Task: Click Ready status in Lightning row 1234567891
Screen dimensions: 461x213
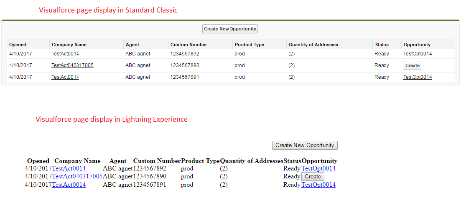Action: (x=292, y=185)
